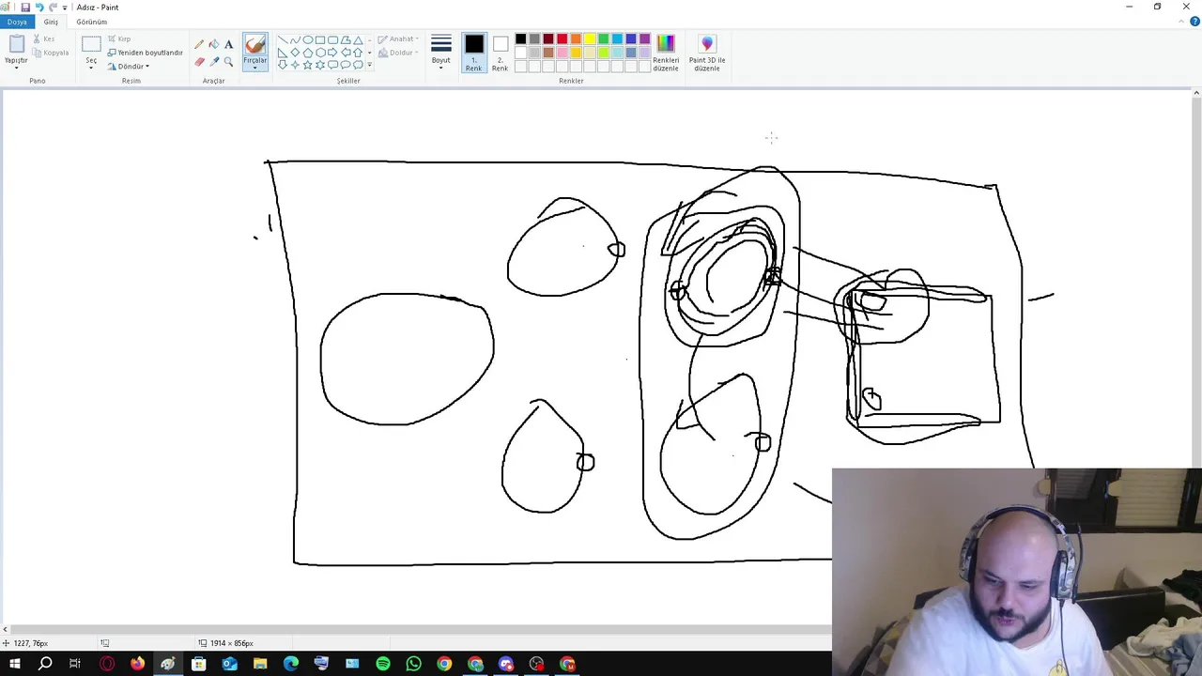Open the Döndür rotate dropdown

(x=129, y=67)
